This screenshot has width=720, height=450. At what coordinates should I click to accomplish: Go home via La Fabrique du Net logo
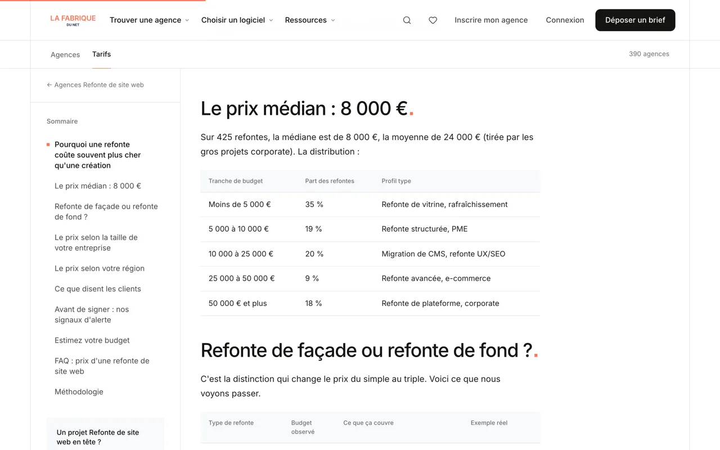pyautogui.click(x=73, y=20)
